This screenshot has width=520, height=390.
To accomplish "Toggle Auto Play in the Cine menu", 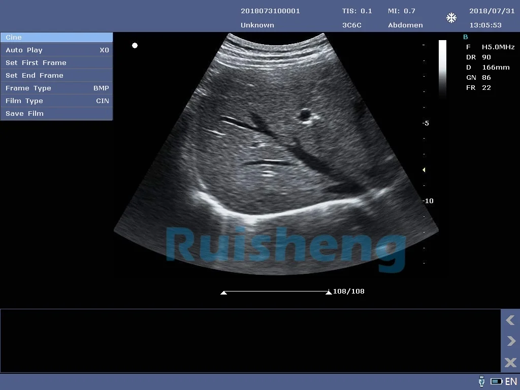I will pos(56,50).
